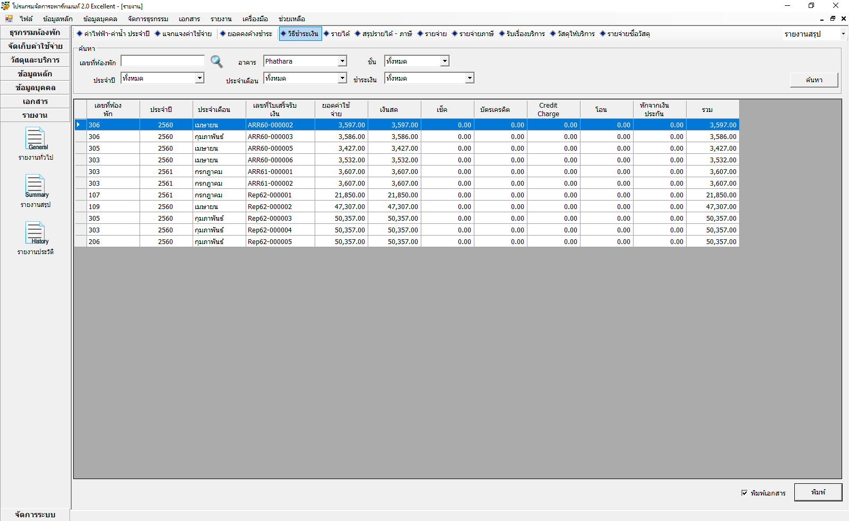Viewport: 849px width, 521px height.
Task: Expand the ชำระเงิน payment dropdown
Action: click(470, 78)
